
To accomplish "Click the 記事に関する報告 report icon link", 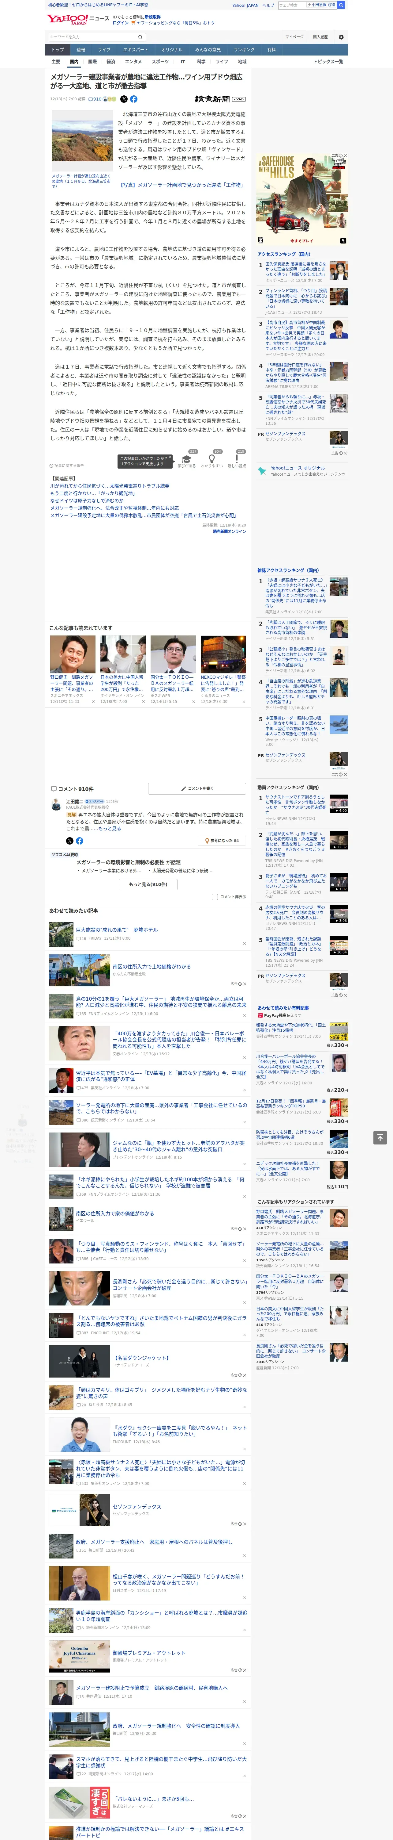I will tap(67, 466).
